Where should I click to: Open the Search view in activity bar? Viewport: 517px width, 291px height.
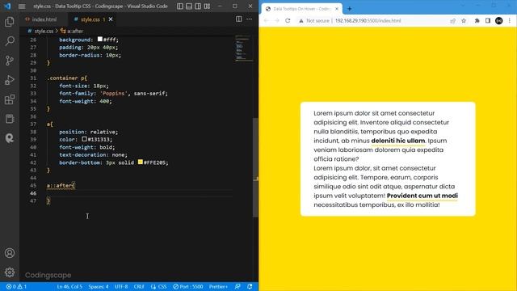pyautogui.click(x=10, y=41)
